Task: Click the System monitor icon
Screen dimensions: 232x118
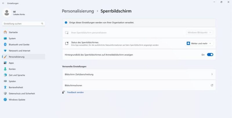Action: pyautogui.click(x=5, y=38)
